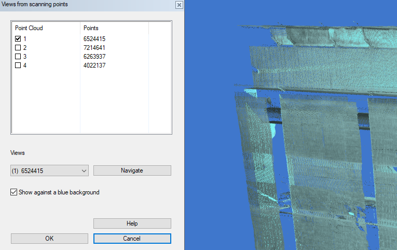Pick the row showing 6263937 points
This screenshot has height=250, width=397.
pyautogui.click(x=94, y=57)
